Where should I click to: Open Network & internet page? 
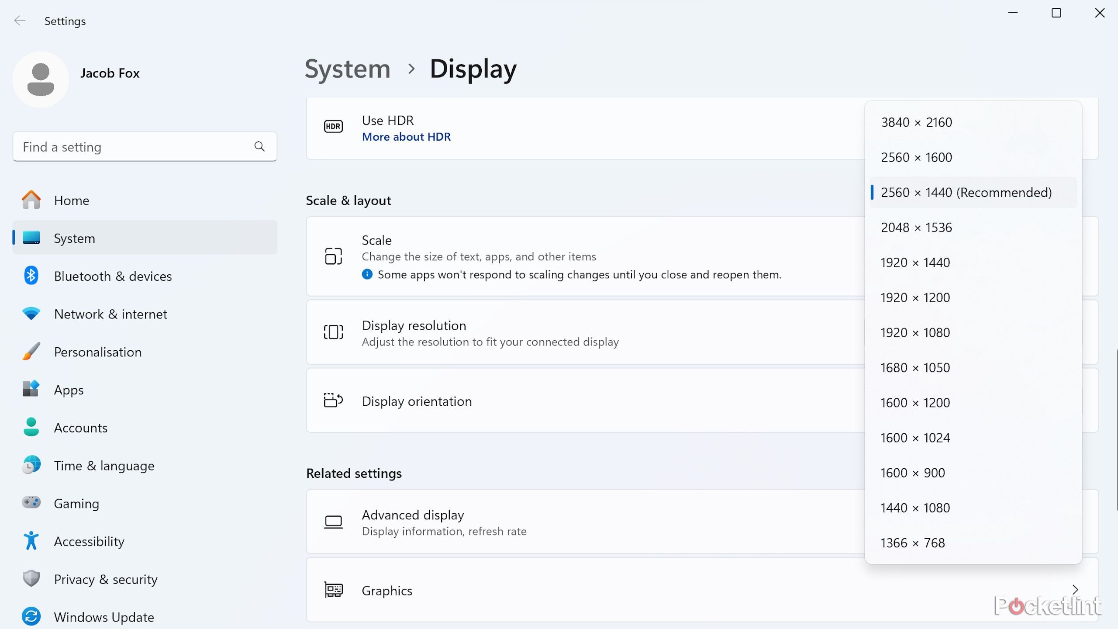[110, 314]
